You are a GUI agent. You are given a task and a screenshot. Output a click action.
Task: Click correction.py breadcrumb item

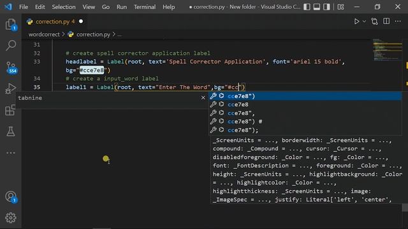click(93, 34)
